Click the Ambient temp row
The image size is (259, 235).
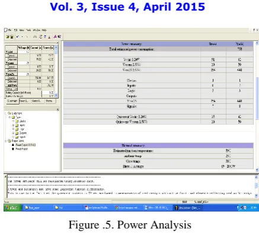[158, 156]
